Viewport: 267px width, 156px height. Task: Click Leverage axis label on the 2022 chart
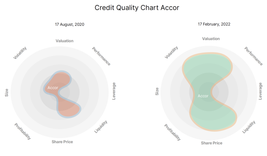260,91
